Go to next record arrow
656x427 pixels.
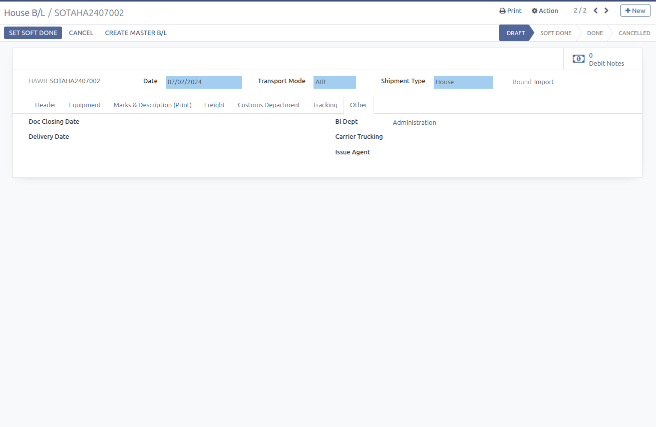(x=606, y=11)
